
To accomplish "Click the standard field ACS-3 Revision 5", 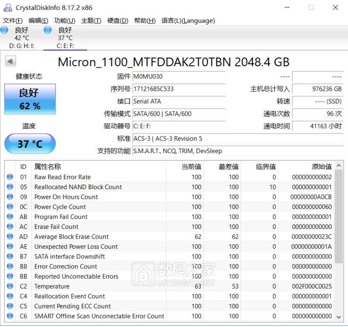I will pyautogui.click(x=238, y=139).
